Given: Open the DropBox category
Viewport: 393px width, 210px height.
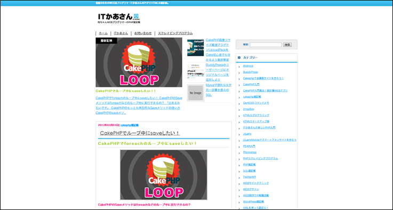Looking at the screenshot, I should point(248,109).
